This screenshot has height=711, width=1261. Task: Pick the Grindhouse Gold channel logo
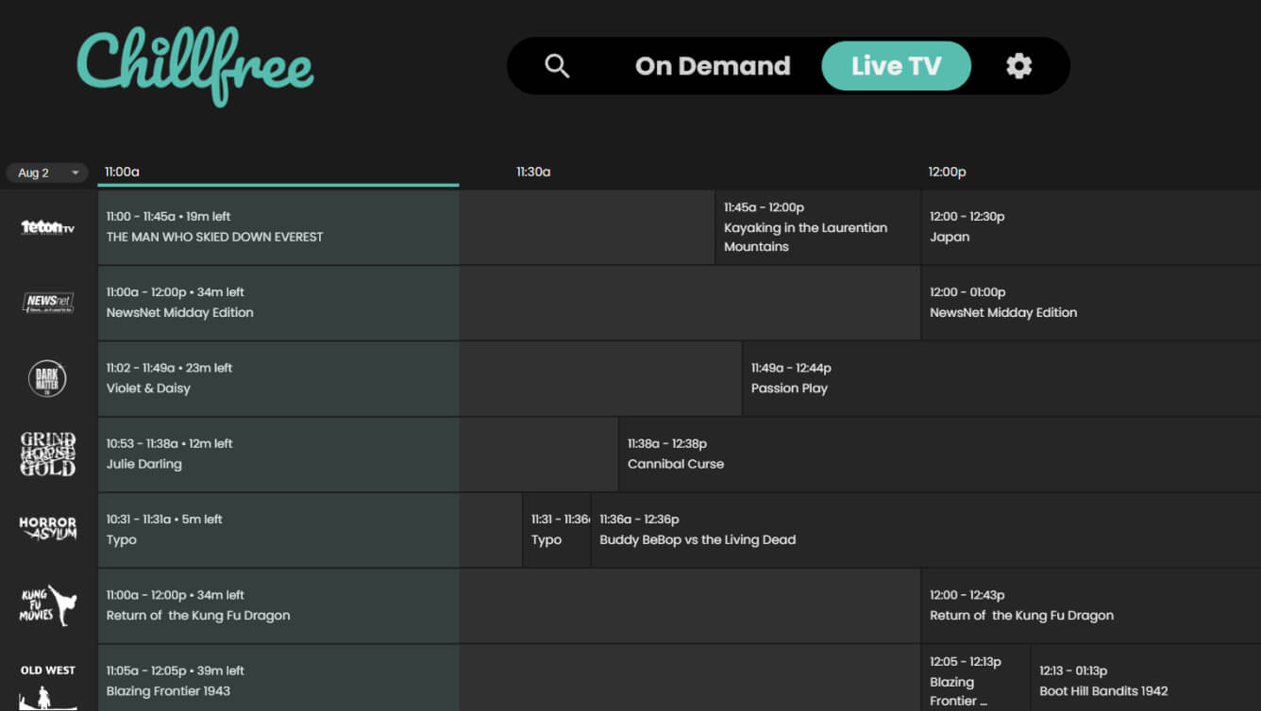click(47, 455)
